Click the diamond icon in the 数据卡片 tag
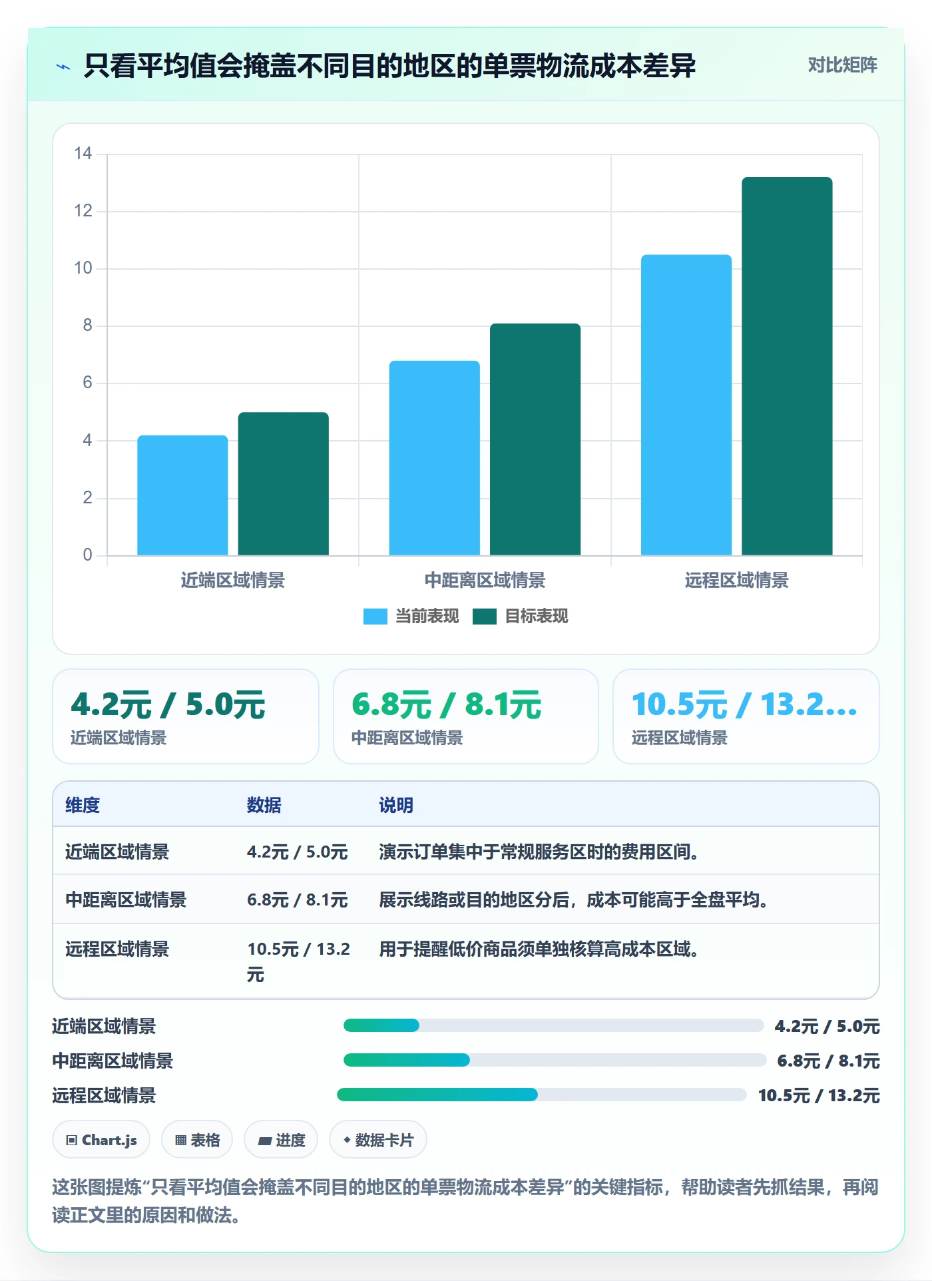 347,1140
